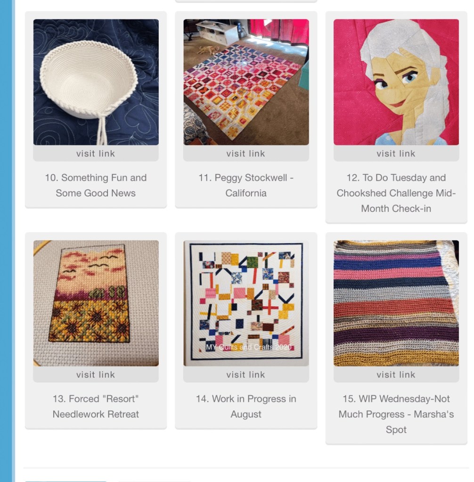Click the blue sidebar strip on left edge

coord(8,241)
